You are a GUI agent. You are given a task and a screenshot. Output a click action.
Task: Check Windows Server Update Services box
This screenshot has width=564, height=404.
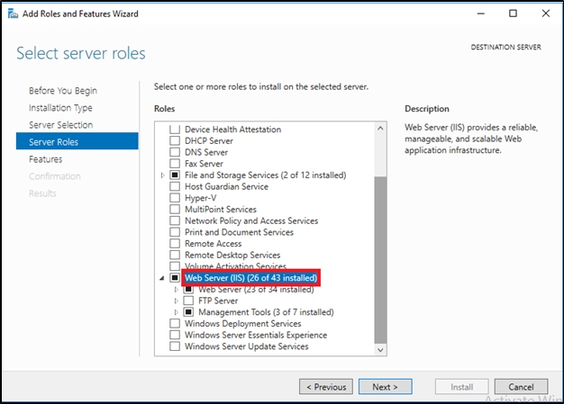click(176, 346)
